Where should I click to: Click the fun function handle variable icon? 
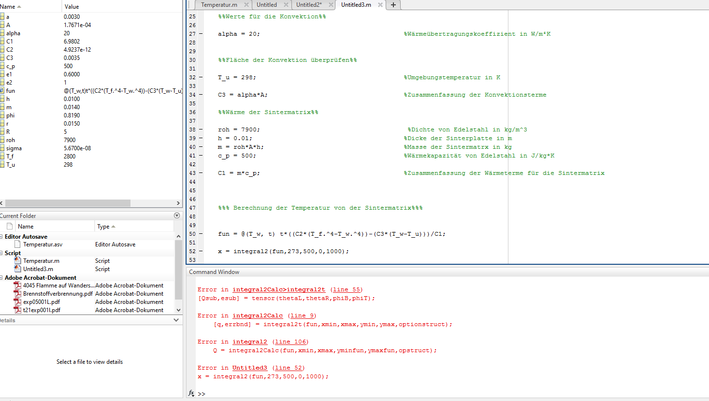pyautogui.click(x=2, y=91)
